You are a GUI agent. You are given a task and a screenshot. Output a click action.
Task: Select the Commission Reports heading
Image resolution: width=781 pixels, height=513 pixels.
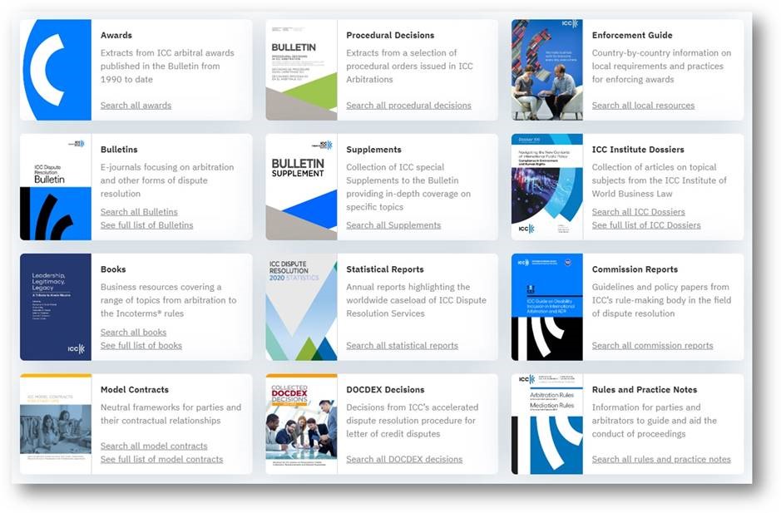pyautogui.click(x=635, y=269)
